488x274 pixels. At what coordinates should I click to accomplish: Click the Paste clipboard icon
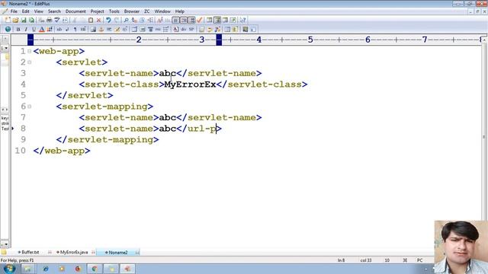coord(91,21)
